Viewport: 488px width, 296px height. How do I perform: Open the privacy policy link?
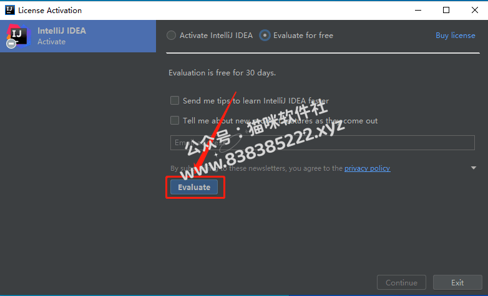[367, 168]
